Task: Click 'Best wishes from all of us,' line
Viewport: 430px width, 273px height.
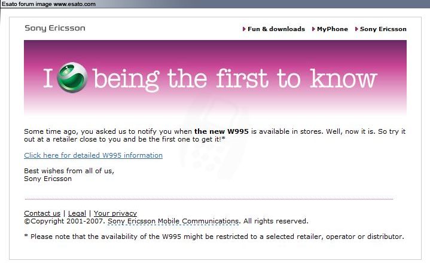Action: point(69,171)
